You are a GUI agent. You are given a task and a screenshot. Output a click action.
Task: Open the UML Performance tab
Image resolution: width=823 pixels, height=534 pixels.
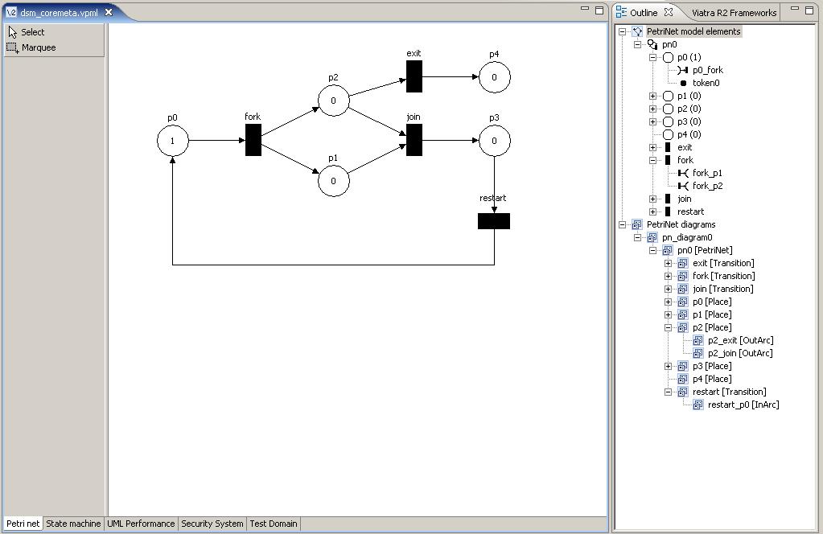pos(141,524)
